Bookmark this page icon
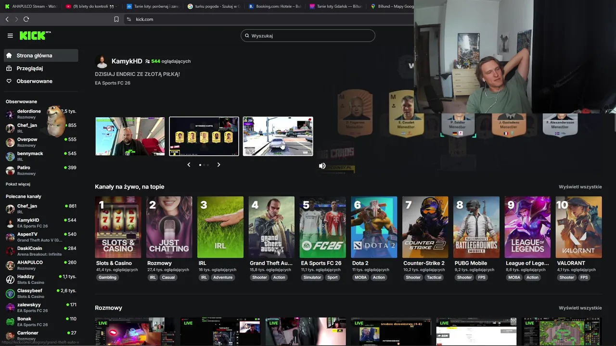The width and height of the screenshot is (616, 346). pos(116,19)
